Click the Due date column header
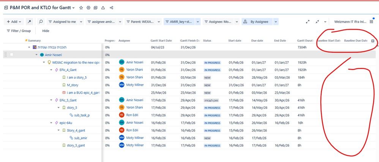This screenshot has height=162, width=379. (257, 41)
